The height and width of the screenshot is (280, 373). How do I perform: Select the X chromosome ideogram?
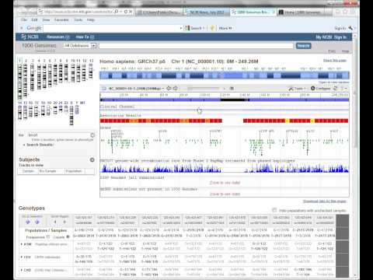71,115
